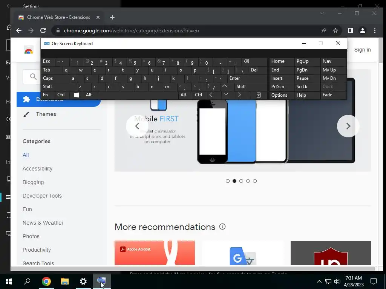Toggle left Ctrl key on keyboard
The image size is (386, 289).
coord(62,95)
